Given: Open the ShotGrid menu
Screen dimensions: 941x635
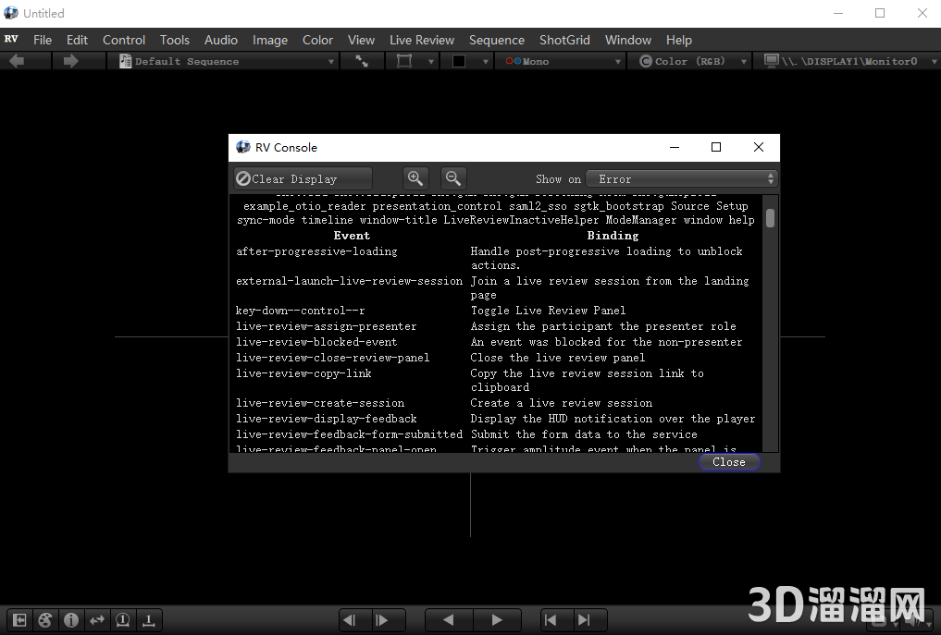Looking at the screenshot, I should coord(564,40).
